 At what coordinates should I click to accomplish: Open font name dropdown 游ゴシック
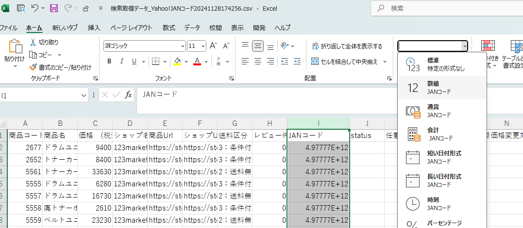183,46
